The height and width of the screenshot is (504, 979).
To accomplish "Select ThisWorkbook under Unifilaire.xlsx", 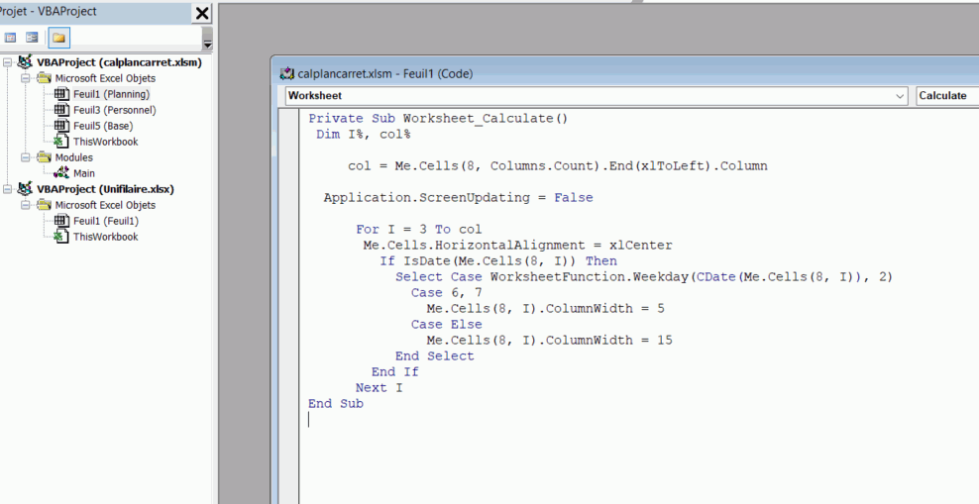I will click(105, 237).
